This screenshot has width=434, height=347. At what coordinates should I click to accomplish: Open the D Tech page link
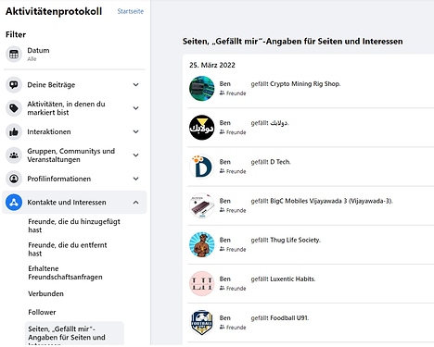point(280,162)
